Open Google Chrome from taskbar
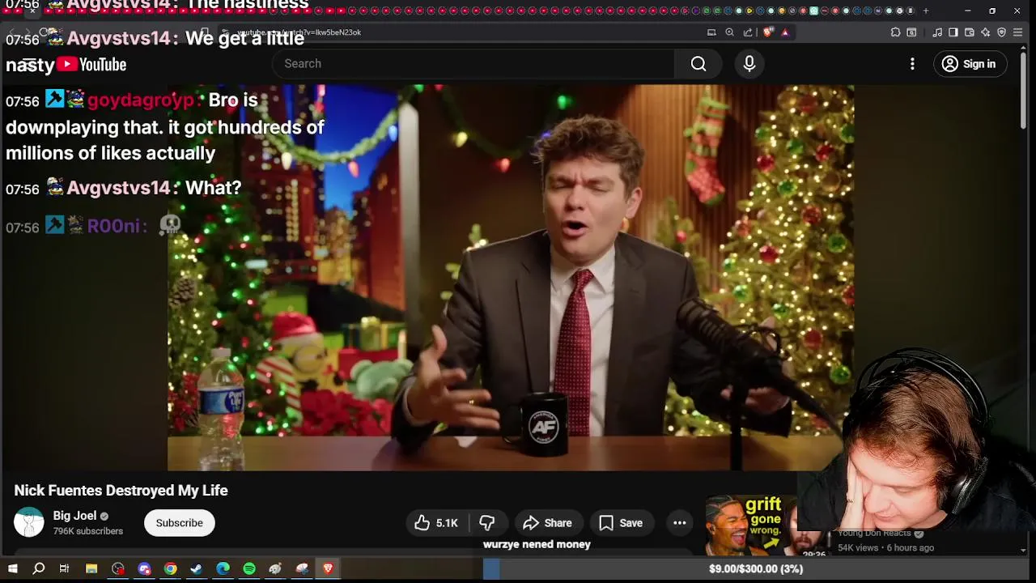 [x=170, y=569]
